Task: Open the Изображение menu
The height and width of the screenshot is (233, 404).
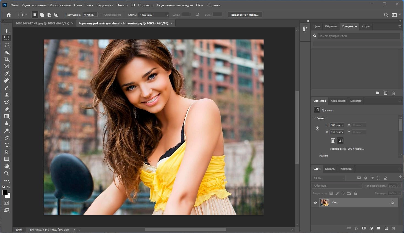Action: 60,5
